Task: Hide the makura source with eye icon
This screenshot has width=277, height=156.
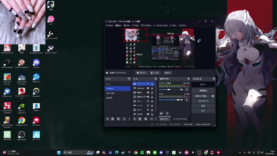Action: pos(148,88)
